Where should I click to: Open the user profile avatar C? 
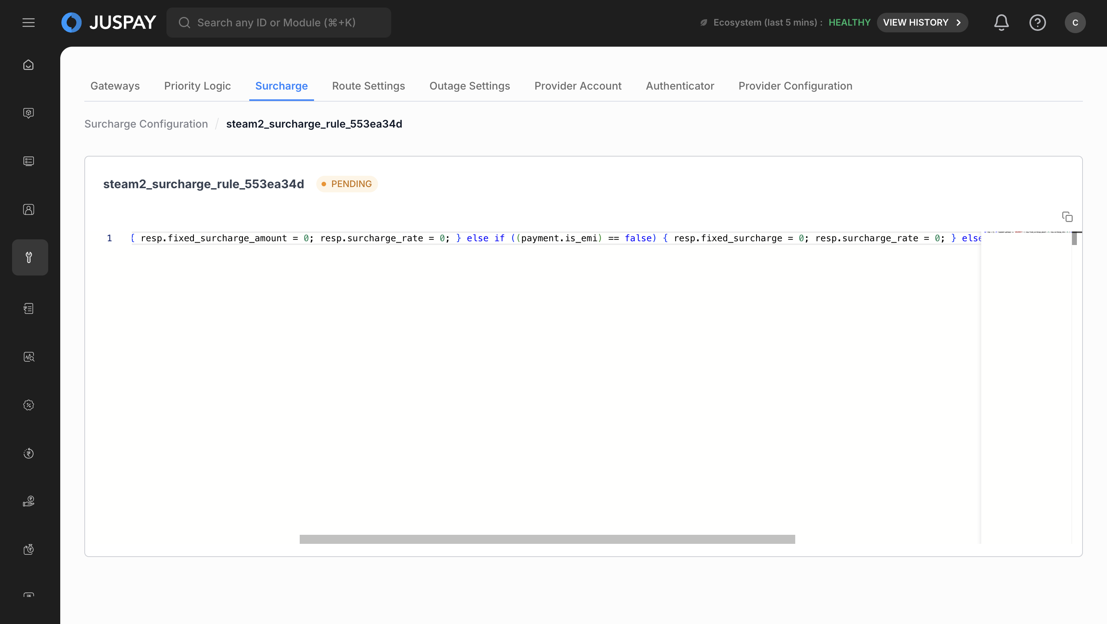(1075, 22)
